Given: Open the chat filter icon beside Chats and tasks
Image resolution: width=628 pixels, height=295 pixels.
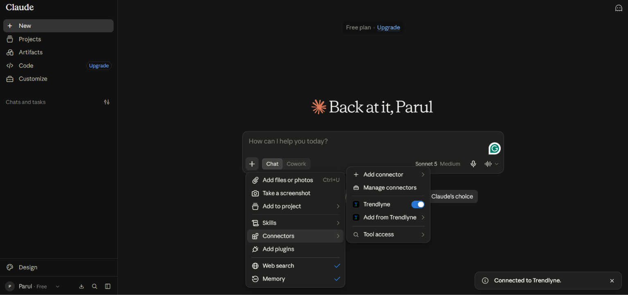Looking at the screenshot, I should click(x=107, y=102).
